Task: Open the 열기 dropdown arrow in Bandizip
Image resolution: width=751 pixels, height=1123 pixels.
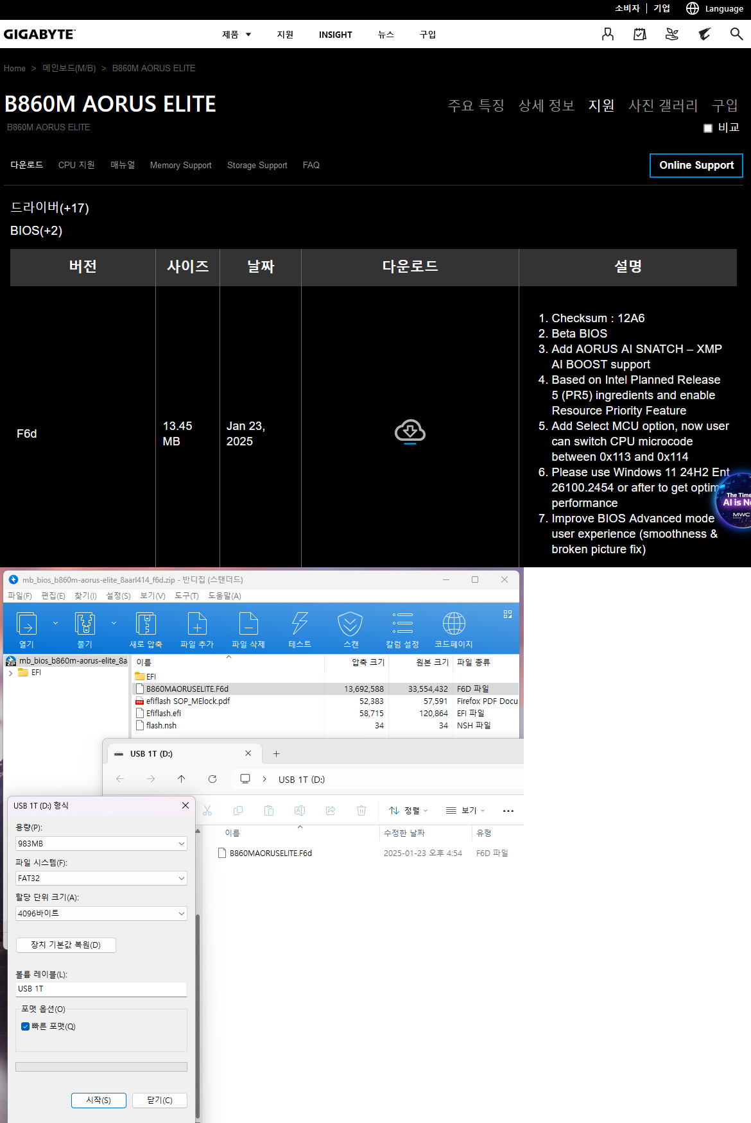Action: coord(55,623)
